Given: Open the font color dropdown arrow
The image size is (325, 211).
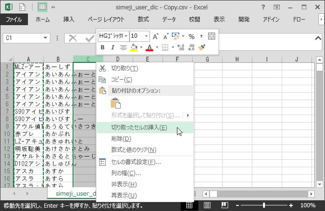Looking at the screenshot, I should pos(157,48).
